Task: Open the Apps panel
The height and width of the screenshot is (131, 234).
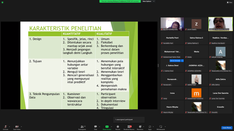Action: pyautogui.click(x=150, y=127)
